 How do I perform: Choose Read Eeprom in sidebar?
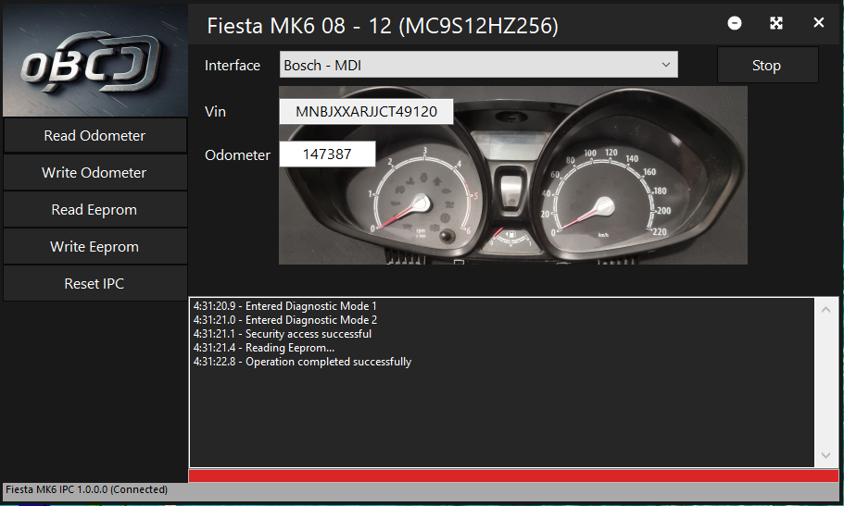[95, 210]
